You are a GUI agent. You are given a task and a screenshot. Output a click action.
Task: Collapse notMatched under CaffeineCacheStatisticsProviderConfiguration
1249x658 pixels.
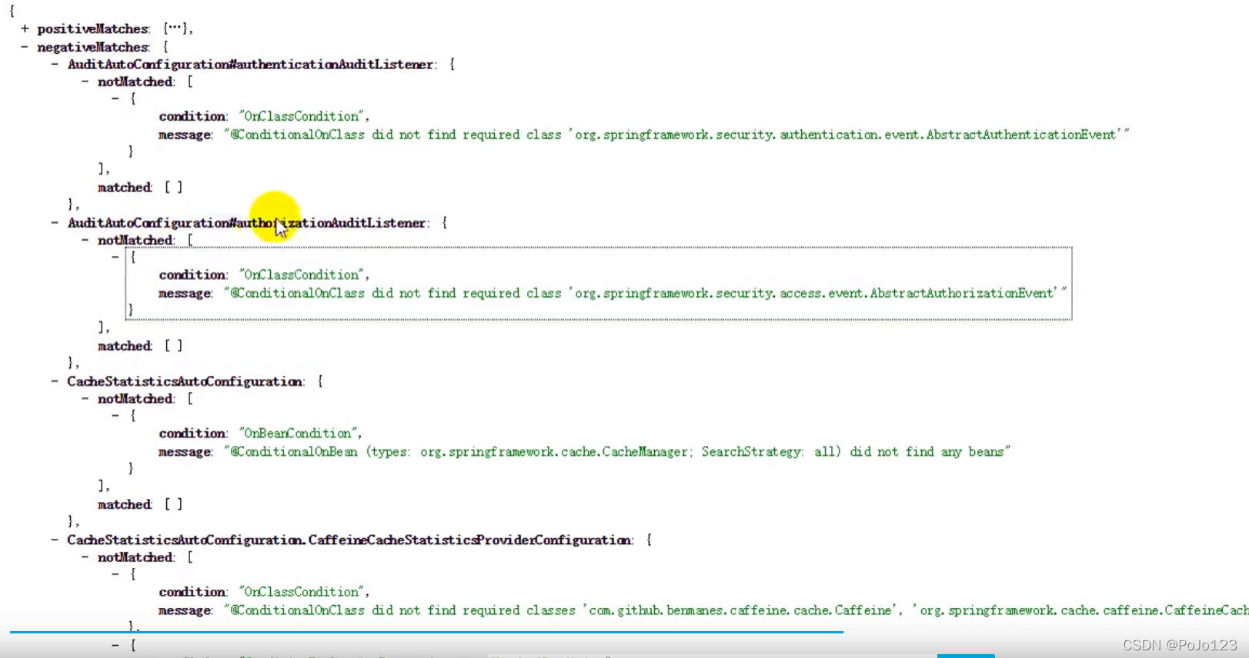[x=85, y=557]
